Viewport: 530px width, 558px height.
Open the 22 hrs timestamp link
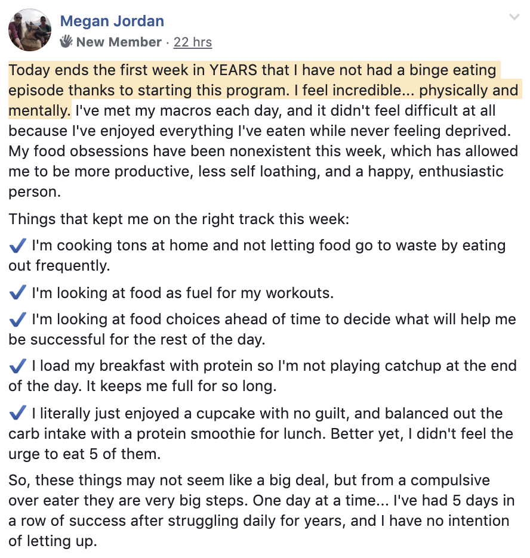pos(193,42)
